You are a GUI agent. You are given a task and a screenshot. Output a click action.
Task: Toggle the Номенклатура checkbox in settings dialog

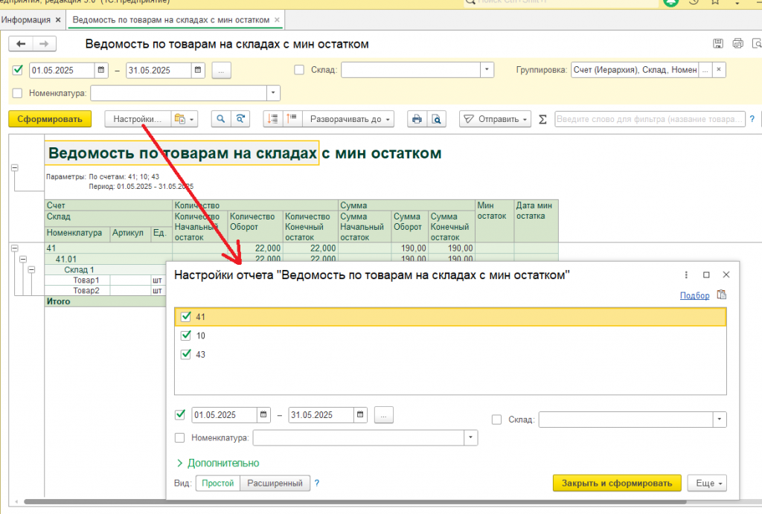[x=180, y=437]
